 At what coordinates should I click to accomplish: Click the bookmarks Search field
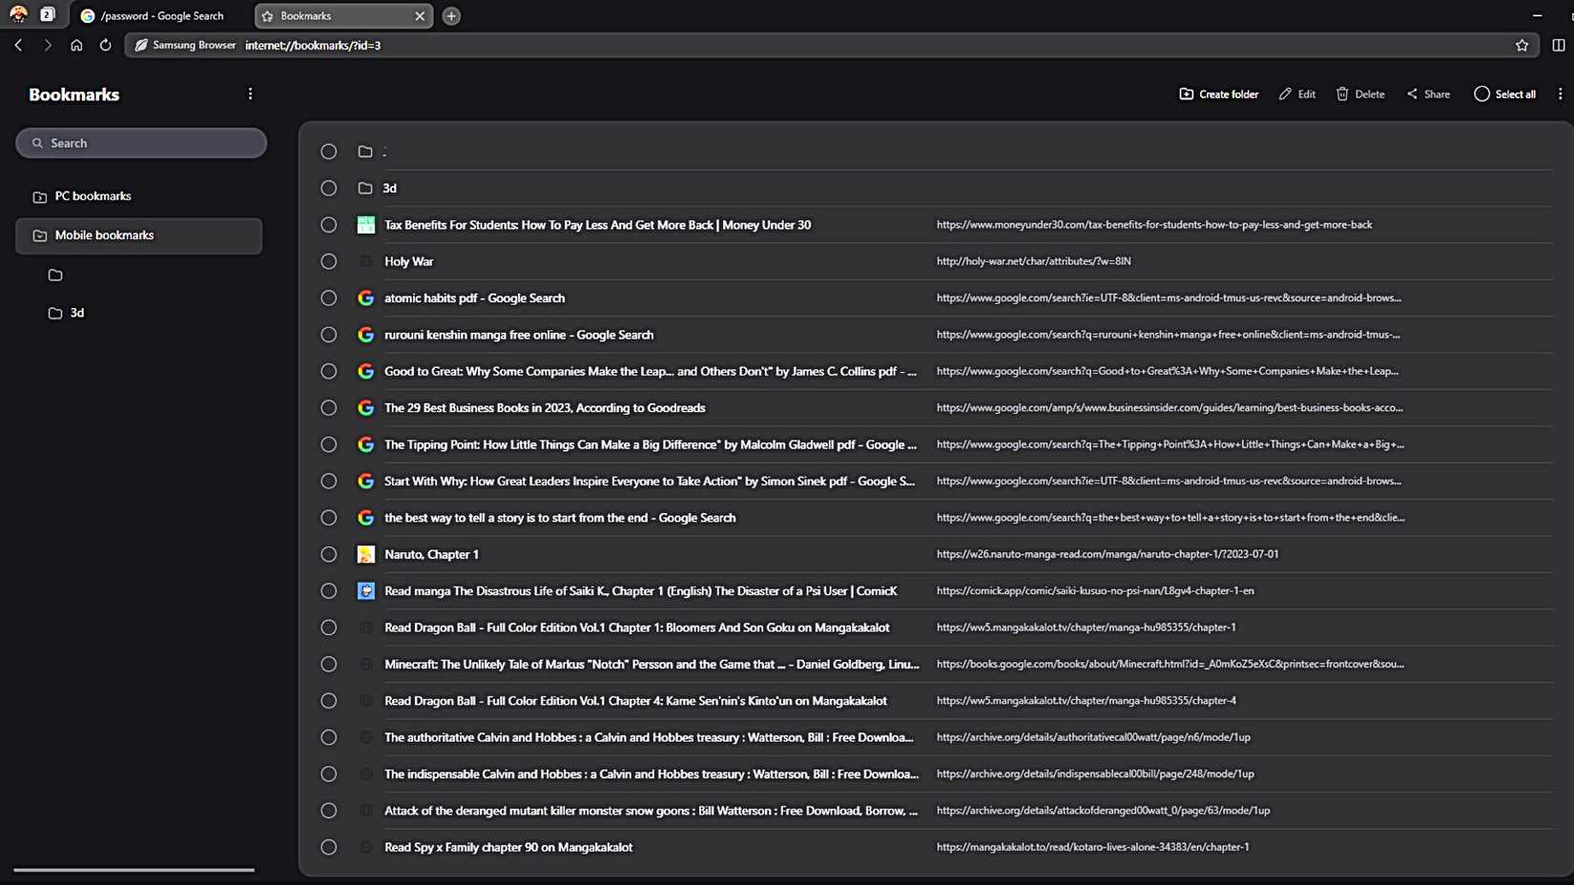(x=141, y=143)
